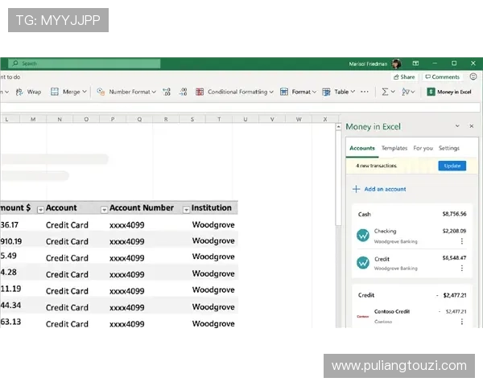This screenshot has height=386, width=483.
Task: Open the Settings tab in Money pane
Action: (448, 148)
